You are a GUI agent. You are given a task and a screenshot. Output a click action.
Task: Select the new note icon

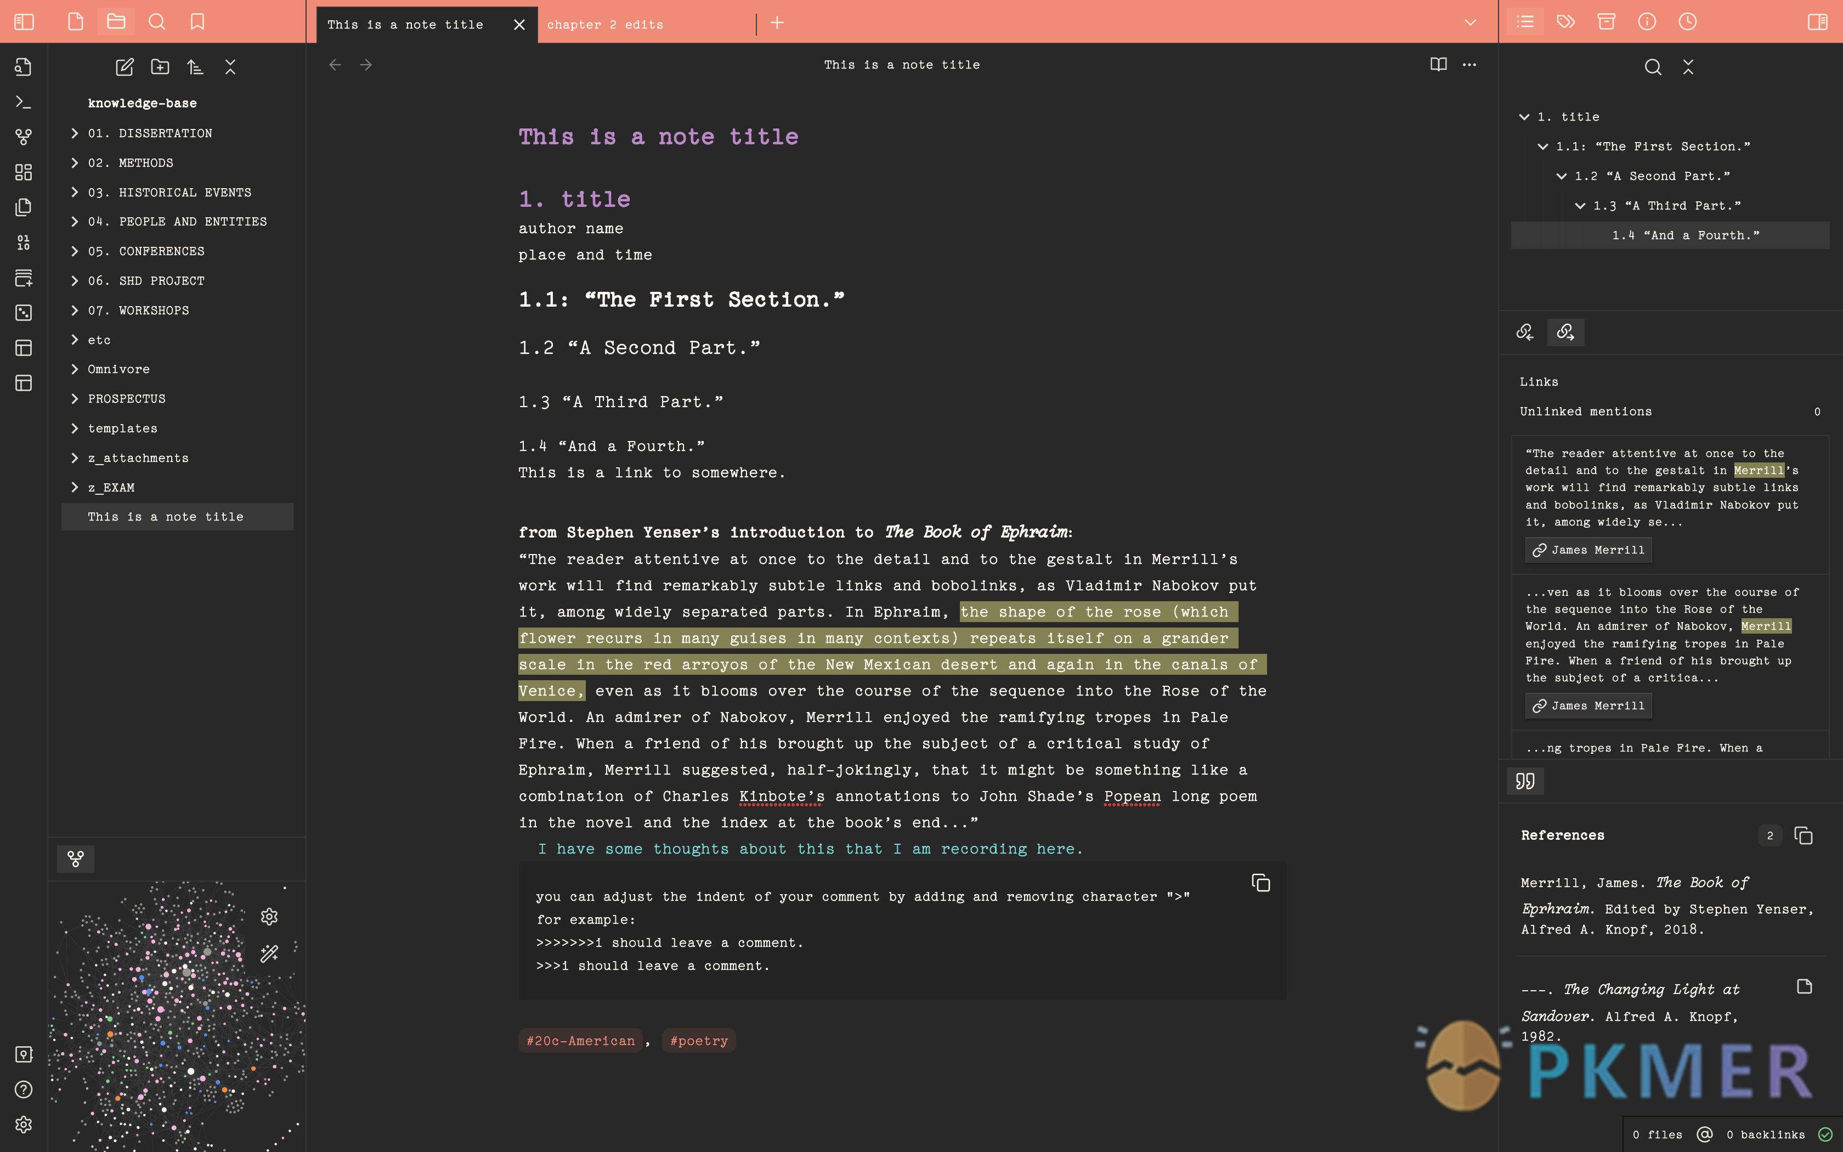coord(125,66)
